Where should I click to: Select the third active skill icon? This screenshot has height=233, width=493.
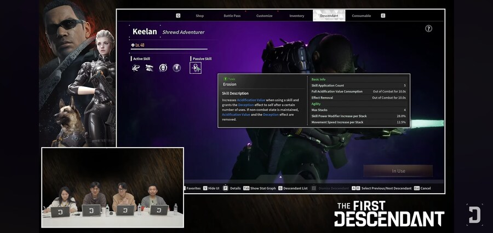click(x=163, y=68)
